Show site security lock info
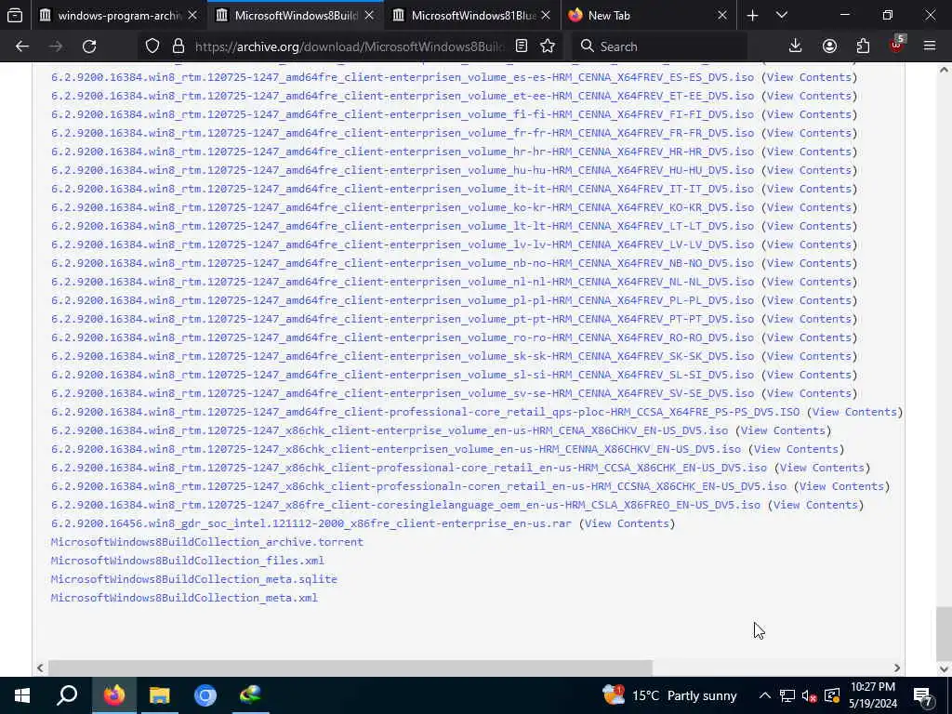952x714 pixels. 178,46
